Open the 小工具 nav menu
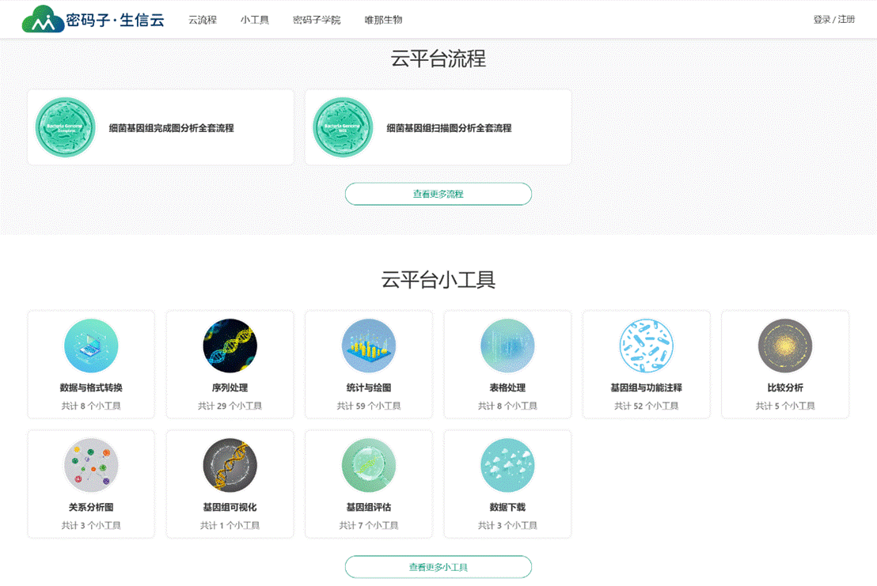Screen dimensions: 877x586 (255, 20)
